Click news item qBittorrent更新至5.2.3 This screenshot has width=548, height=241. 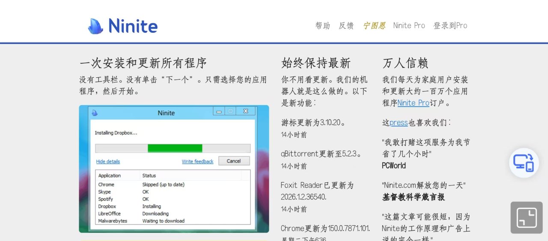click(x=322, y=154)
